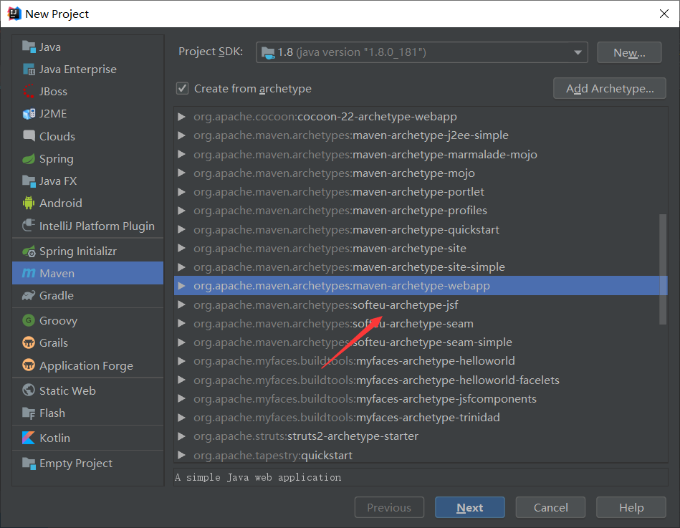Click the Empty Project folder icon

pos(29,463)
